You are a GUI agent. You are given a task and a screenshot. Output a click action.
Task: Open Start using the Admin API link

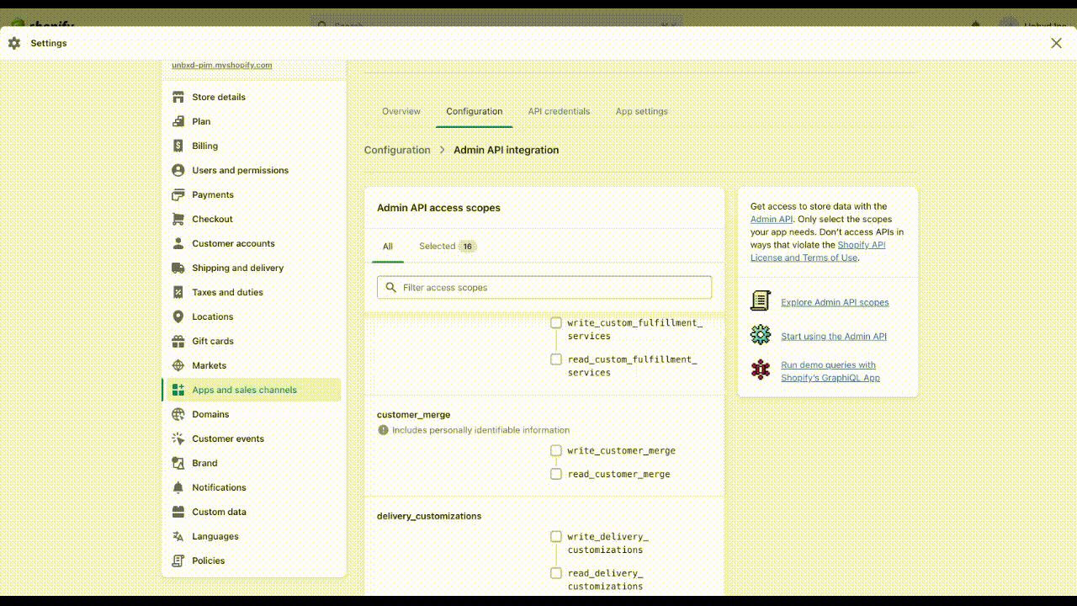pos(834,336)
